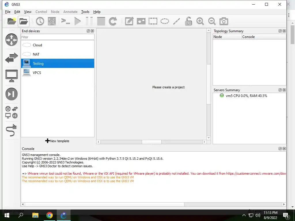Viewport: 295px width, 221px height.
Task: Select the Draw an ellipse tool
Action: (x=164, y=21)
